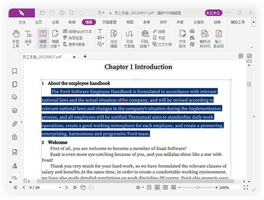The image size is (264, 200).
Task: Switch to the 云服务 ribbon tab
Action: (x=199, y=22)
